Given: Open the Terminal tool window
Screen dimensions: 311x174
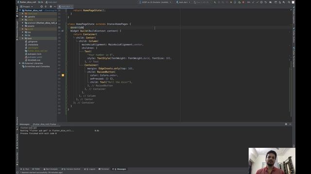Looking at the screenshot, I should pos(104,169).
